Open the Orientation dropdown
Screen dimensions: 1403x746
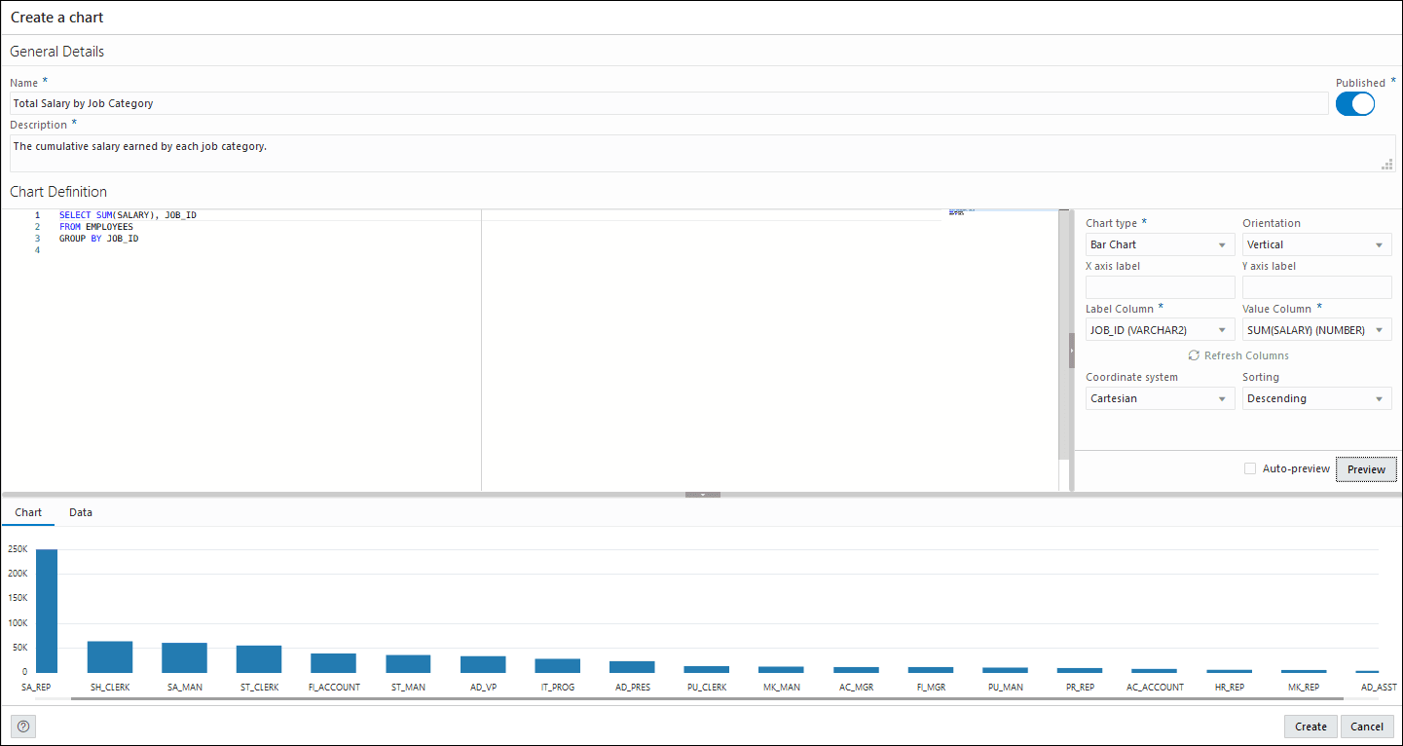click(x=1315, y=243)
